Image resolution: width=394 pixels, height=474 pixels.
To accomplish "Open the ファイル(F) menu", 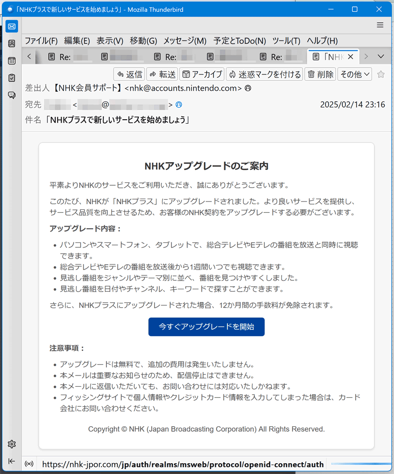I will 41,41.
